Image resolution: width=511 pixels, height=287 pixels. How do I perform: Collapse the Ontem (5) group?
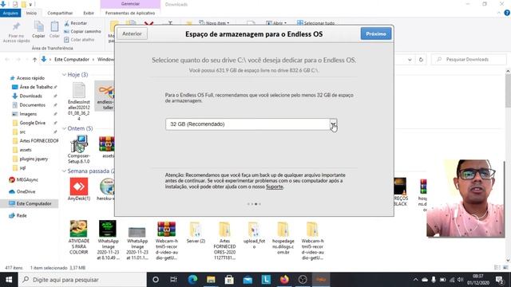(x=64, y=128)
